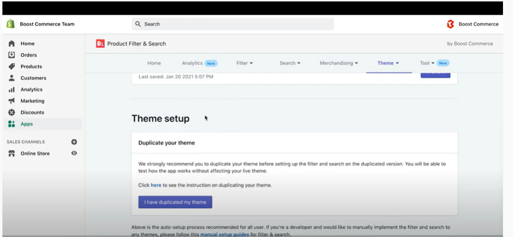
Task: Click the partially visible blue button
Action: (436, 75)
